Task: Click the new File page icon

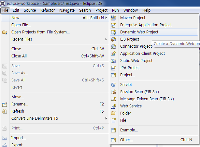Action: [113, 120]
